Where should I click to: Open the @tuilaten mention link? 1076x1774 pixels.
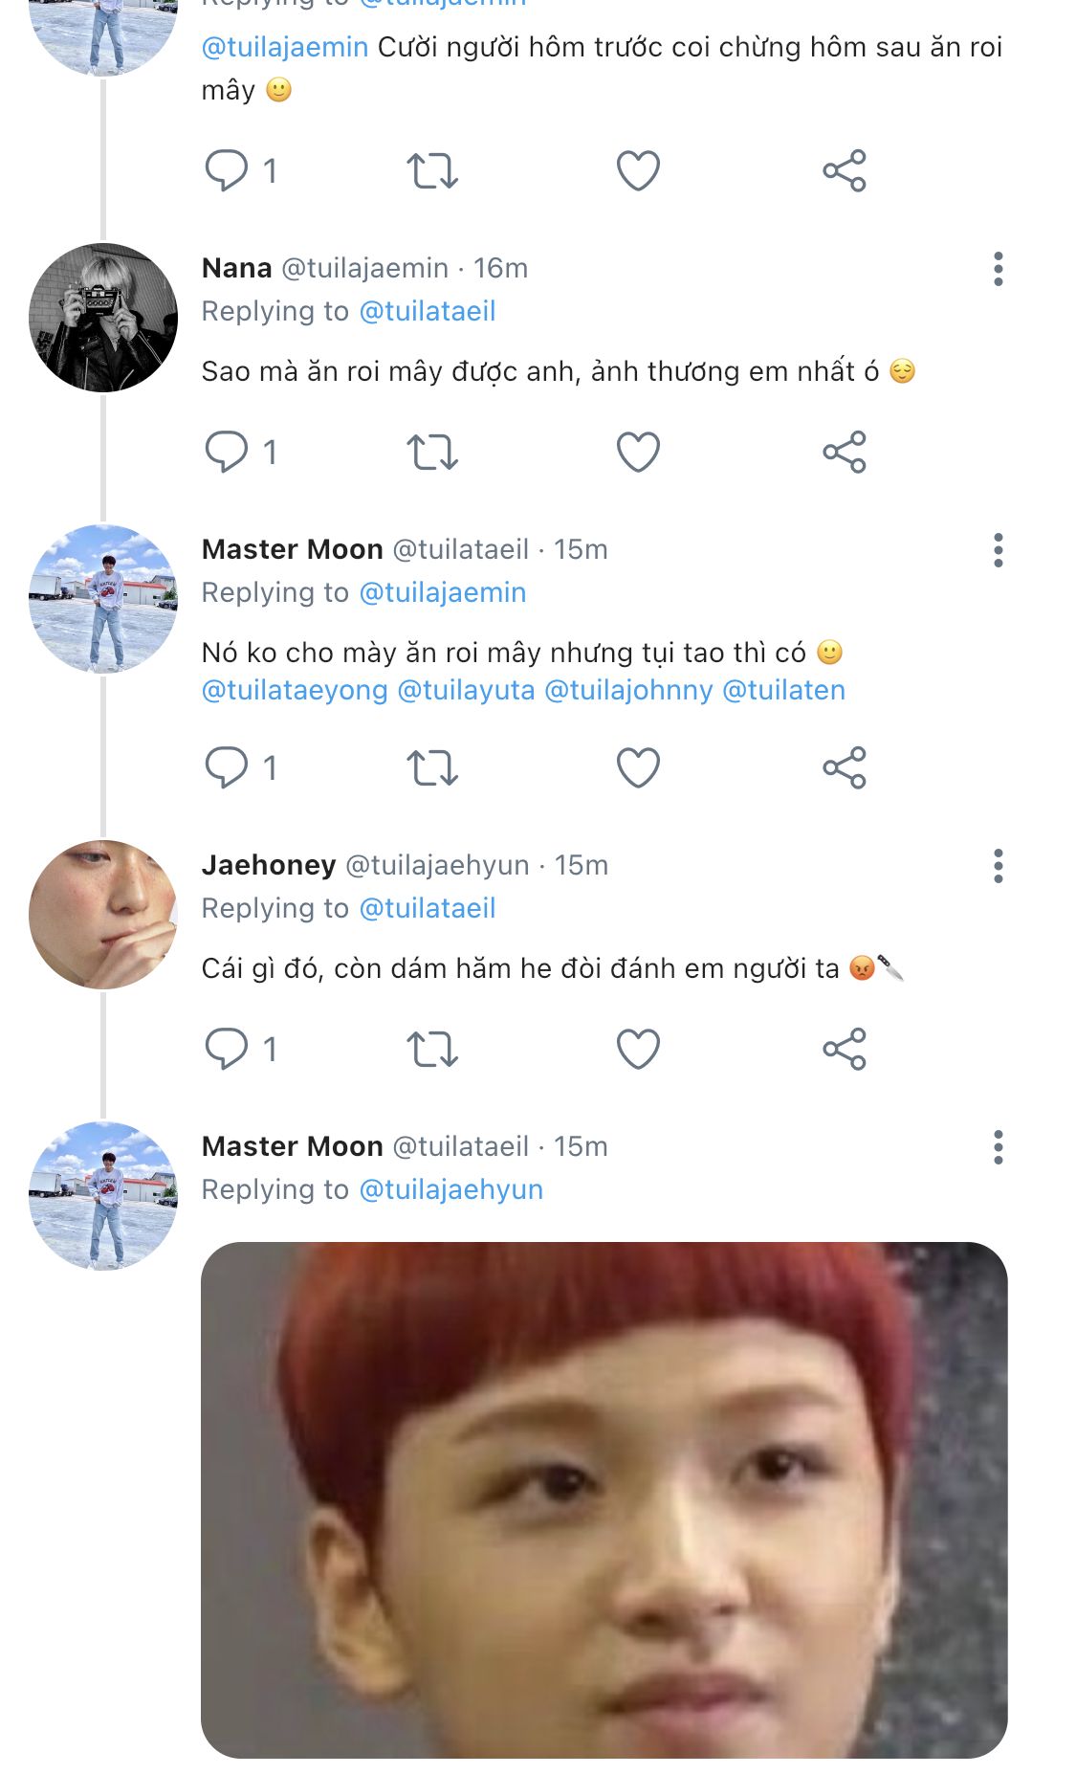click(783, 691)
